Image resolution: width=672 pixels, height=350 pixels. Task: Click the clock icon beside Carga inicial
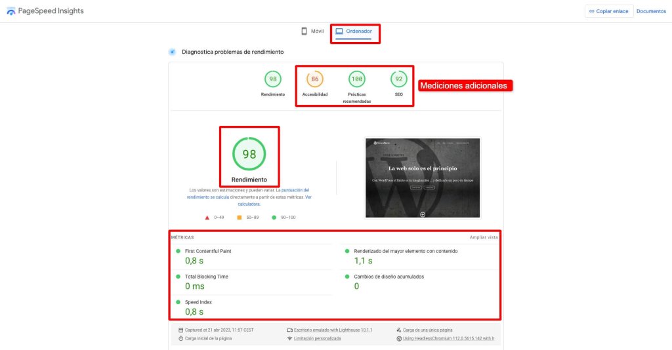[181, 338]
